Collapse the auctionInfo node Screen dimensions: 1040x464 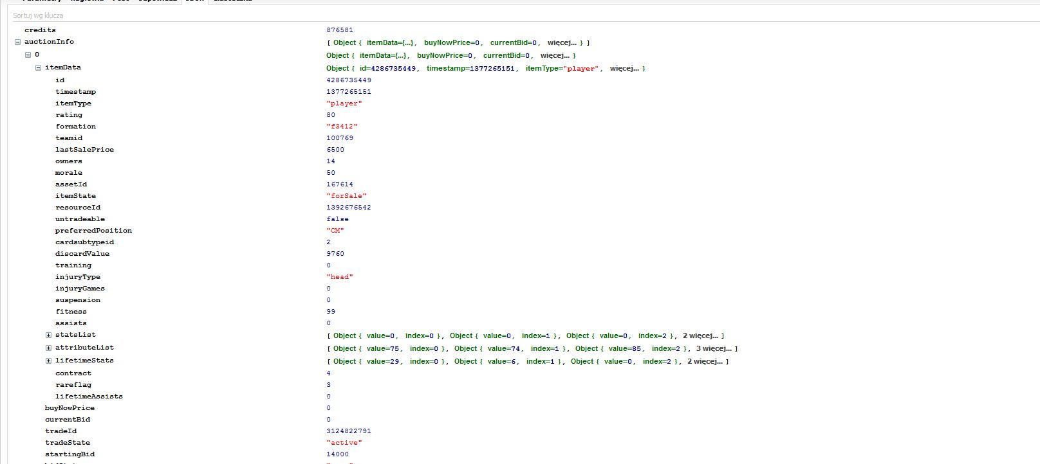(17, 42)
